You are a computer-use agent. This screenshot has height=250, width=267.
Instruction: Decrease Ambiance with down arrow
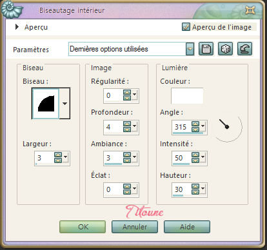tap(127, 160)
